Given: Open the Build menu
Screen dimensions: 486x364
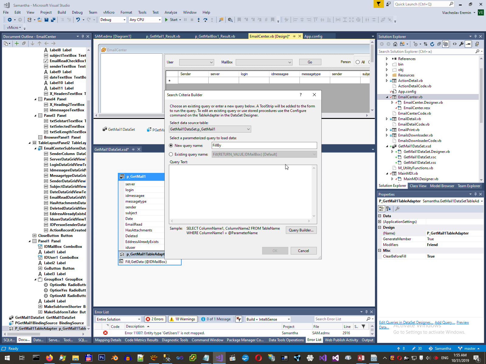Looking at the screenshot, I should pyautogui.click(x=62, y=12).
